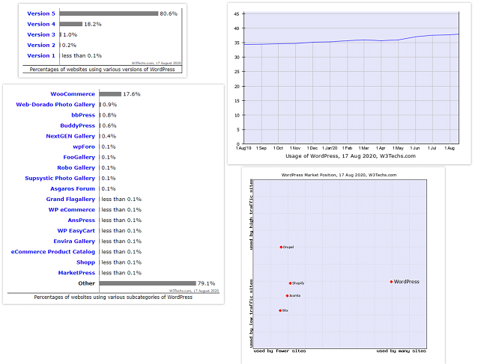487x364 pixels.
Task: Click the 17.6% WooCommerce percentage
Action: 132,94
